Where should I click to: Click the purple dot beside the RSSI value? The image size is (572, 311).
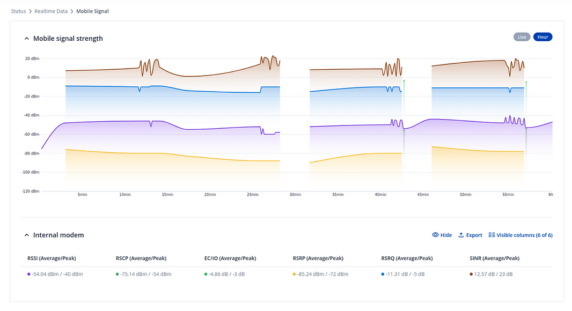point(30,273)
